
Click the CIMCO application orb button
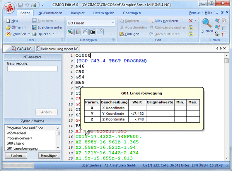coord(9,8)
